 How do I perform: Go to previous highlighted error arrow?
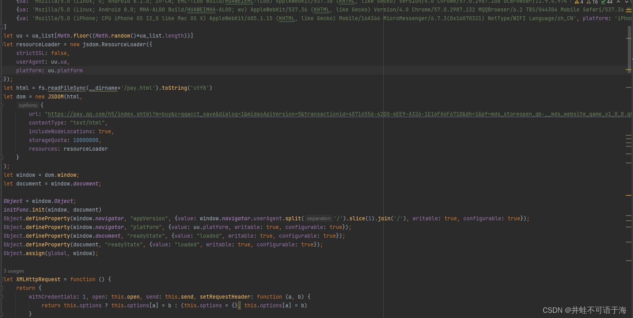click(619, 2)
